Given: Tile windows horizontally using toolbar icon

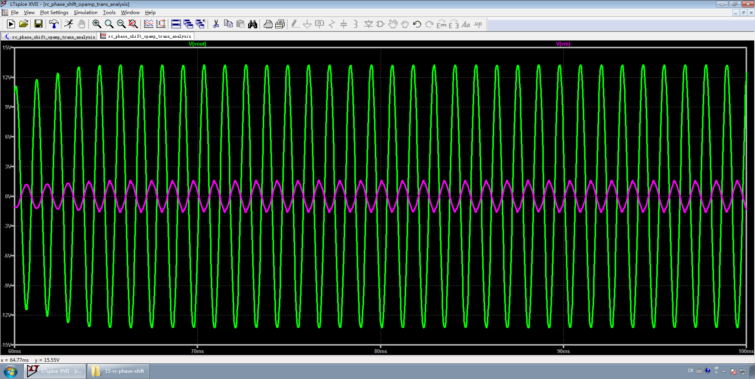Looking at the screenshot, I should [x=176, y=24].
